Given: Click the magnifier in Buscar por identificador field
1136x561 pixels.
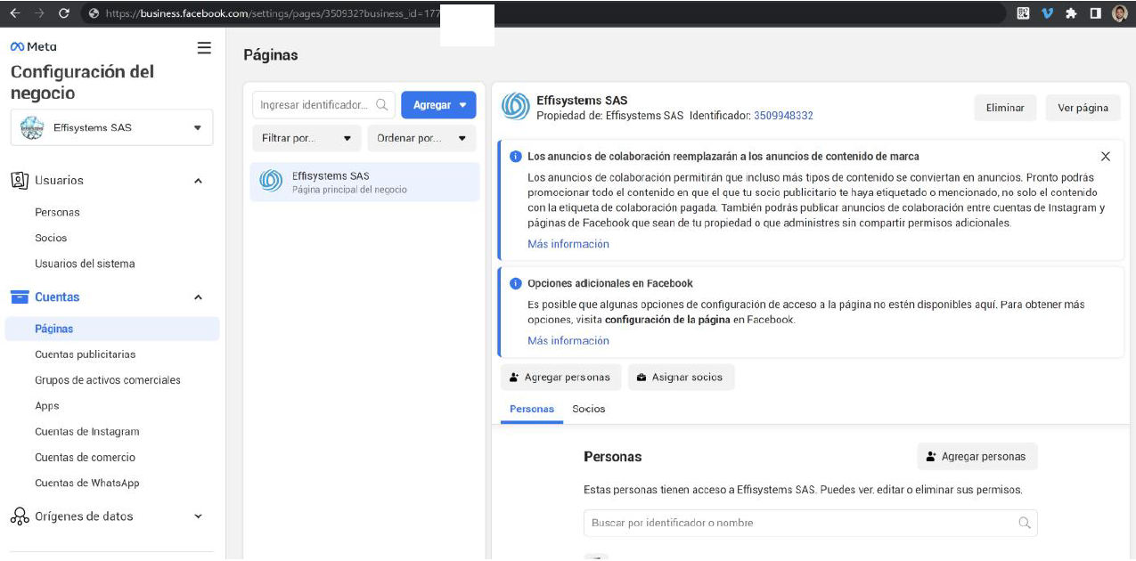Looking at the screenshot, I should [1025, 523].
